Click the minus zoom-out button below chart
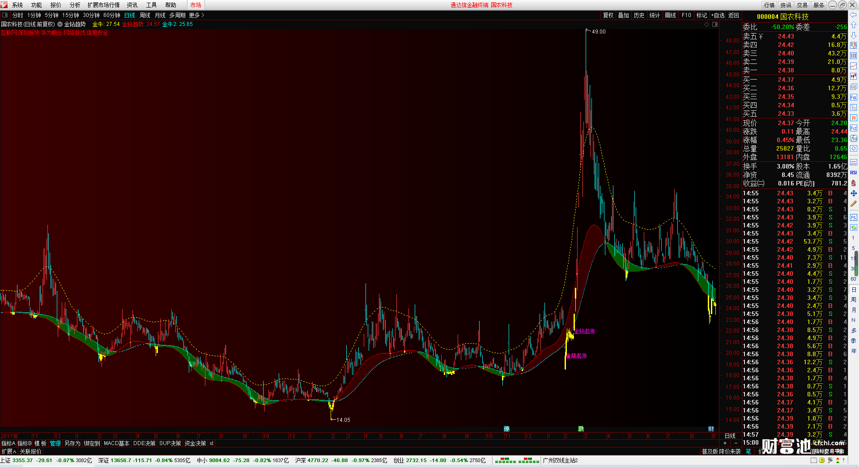The width and height of the screenshot is (859, 467). pos(736,443)
